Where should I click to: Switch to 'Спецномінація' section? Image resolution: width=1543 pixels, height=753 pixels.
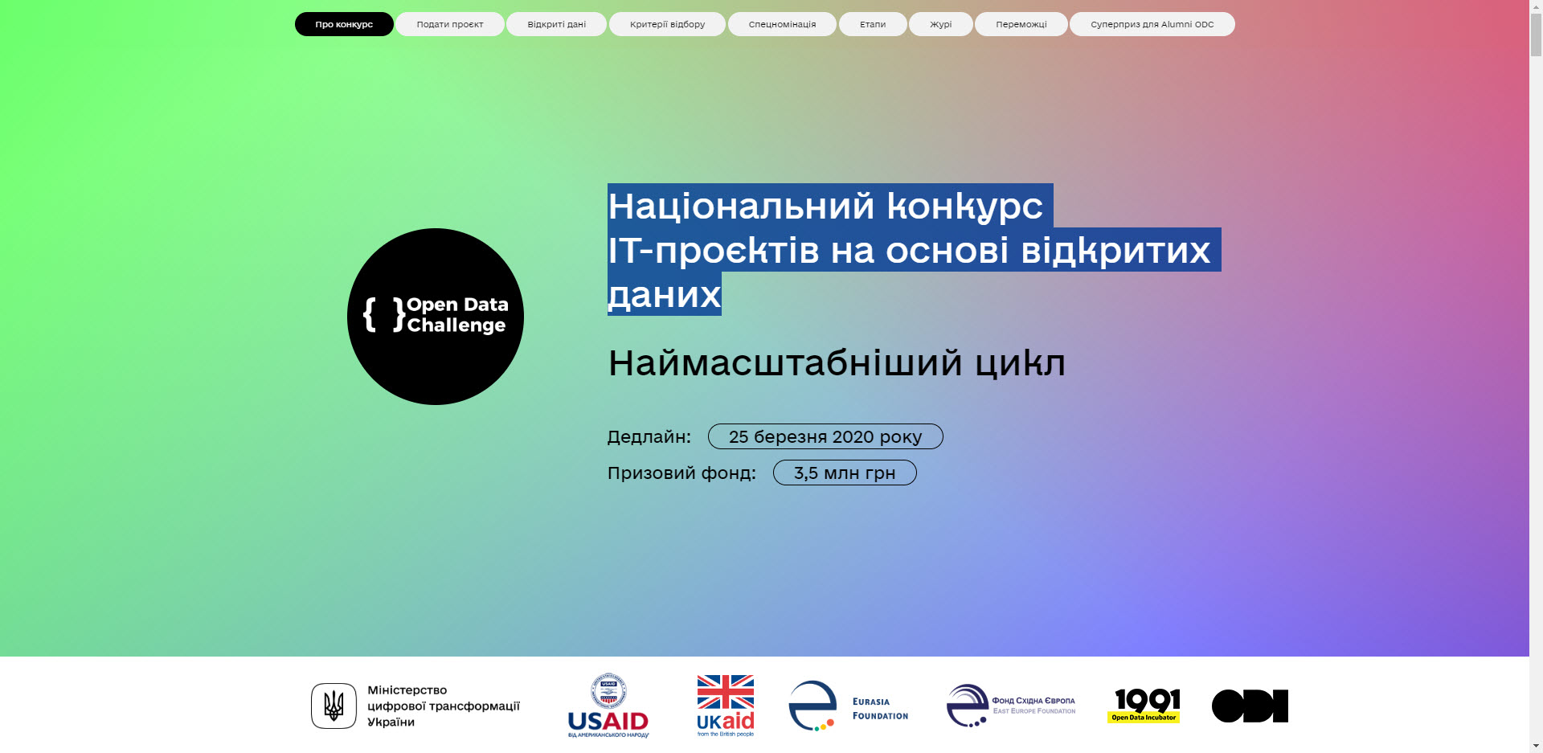(782, 24)
